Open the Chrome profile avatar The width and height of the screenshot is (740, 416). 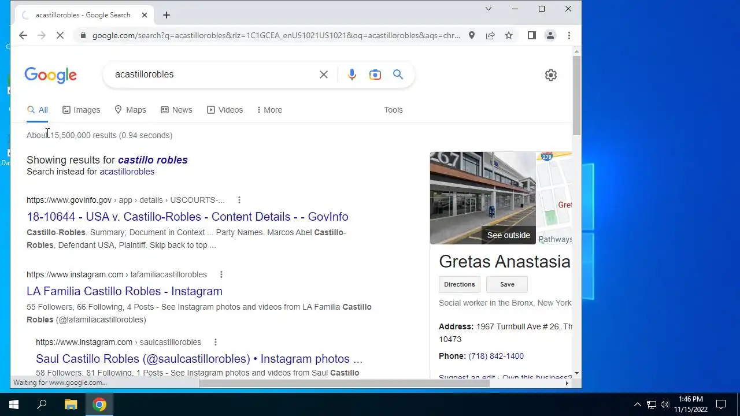[550, 35]
